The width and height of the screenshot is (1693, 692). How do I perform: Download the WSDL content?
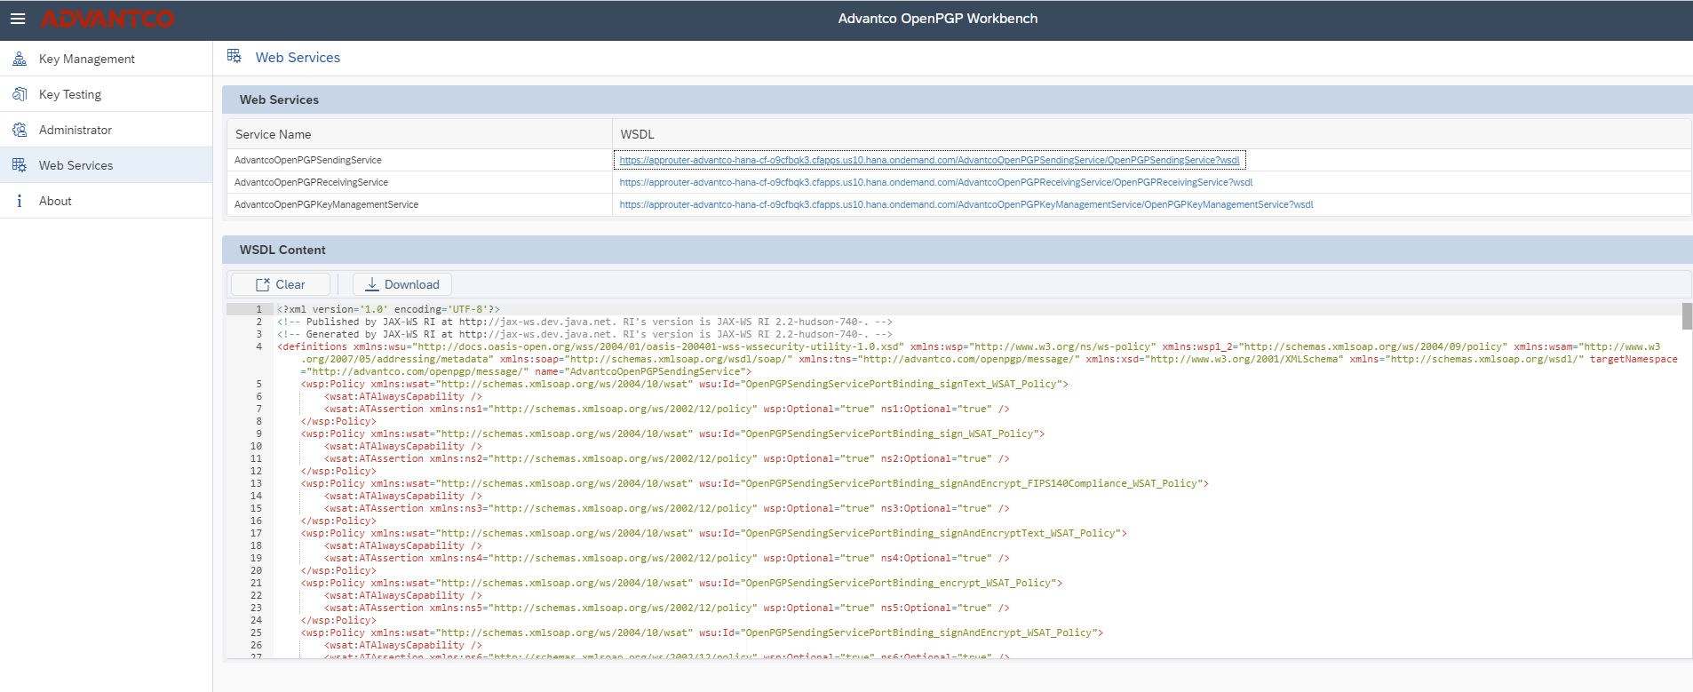click(x=402, y=284)
